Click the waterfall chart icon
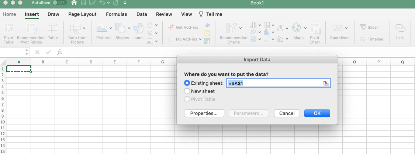The height and width of the screenshot is (154, 415). 281,28
